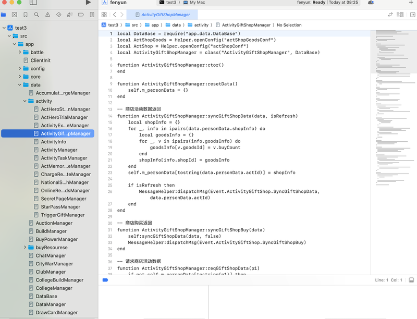Screen dimensions: 417x319
Task: Show the issue navigator warning triangle
Action: click(47, 15)
